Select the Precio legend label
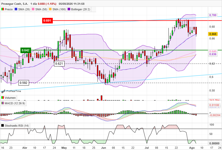Screen dimensions: 222x150 (x=9, y=9)
